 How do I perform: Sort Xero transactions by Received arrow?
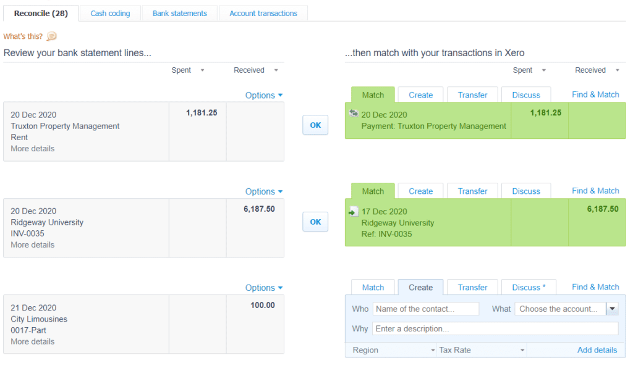tap(618, 70)
